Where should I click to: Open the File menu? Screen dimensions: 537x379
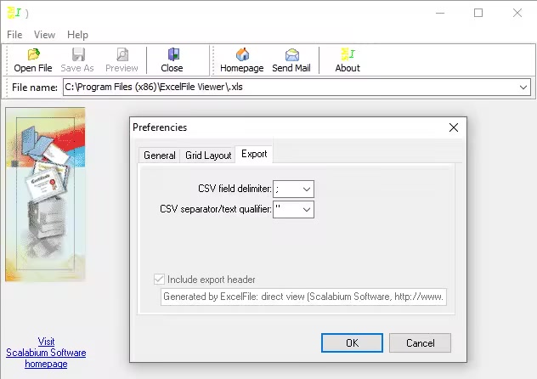pyautogui.click(x=15, y=35)
